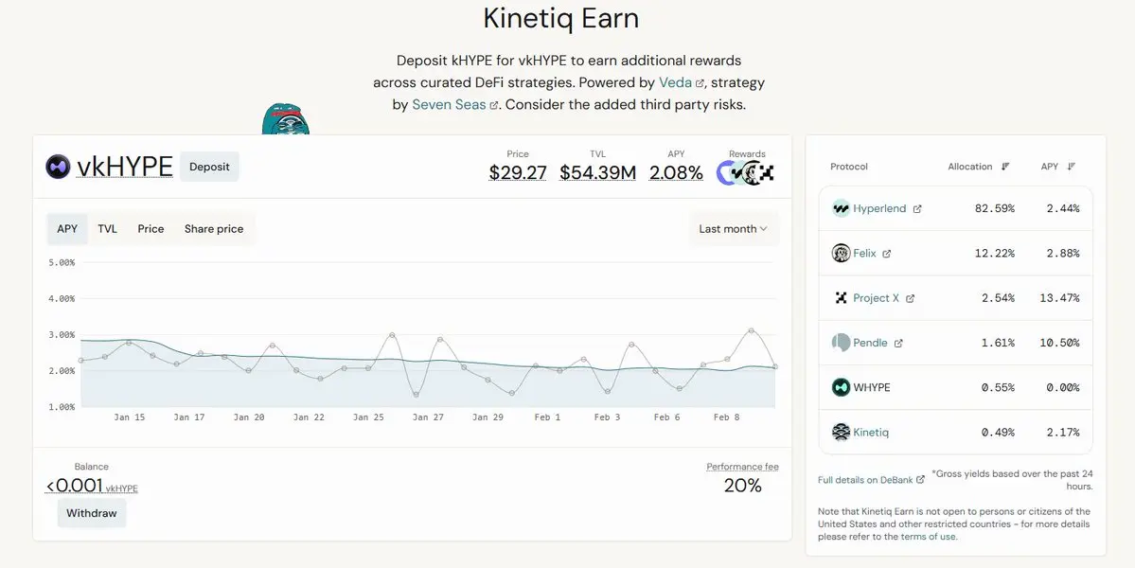Open the Last month time range dropdown
This screenshot has width=1135, height=568.
pyautogui.click(x=734, y=229)
